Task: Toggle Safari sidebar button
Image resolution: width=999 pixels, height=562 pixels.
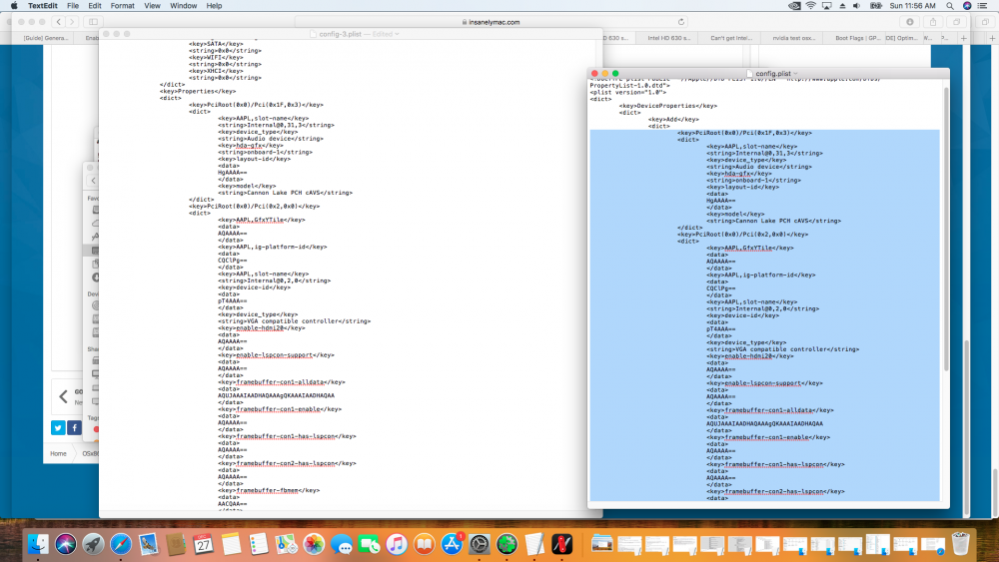Action: coord(93,22)
